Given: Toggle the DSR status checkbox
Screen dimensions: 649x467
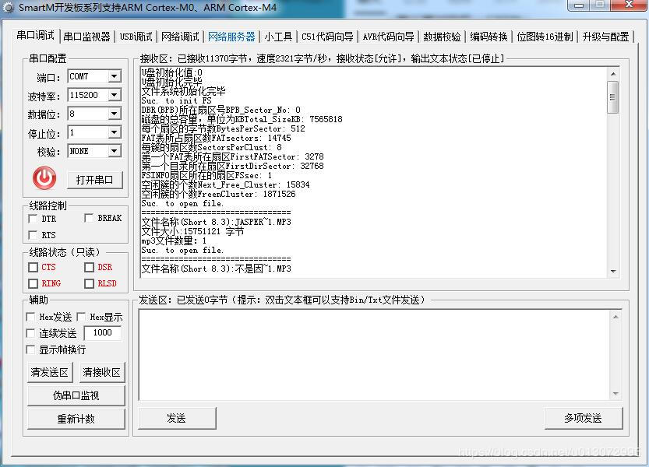Looking at the screenshot, I should (x=89, y=267).
